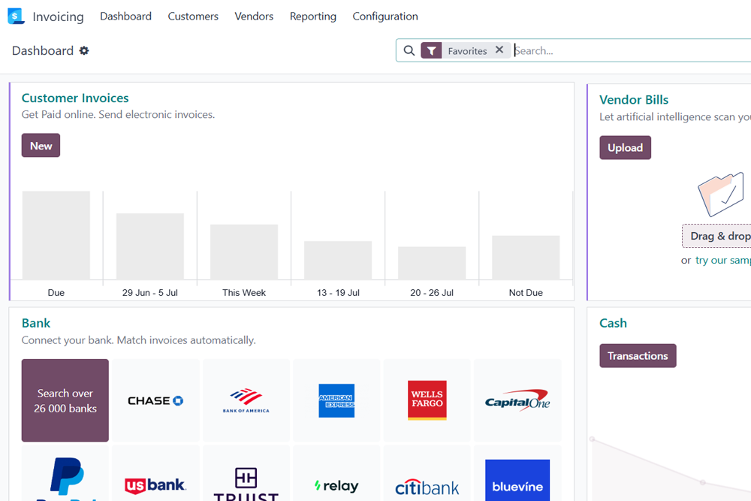Screen dimensions: 751x501
Task: Click the Favorites filter label
Action: [467, 51]
